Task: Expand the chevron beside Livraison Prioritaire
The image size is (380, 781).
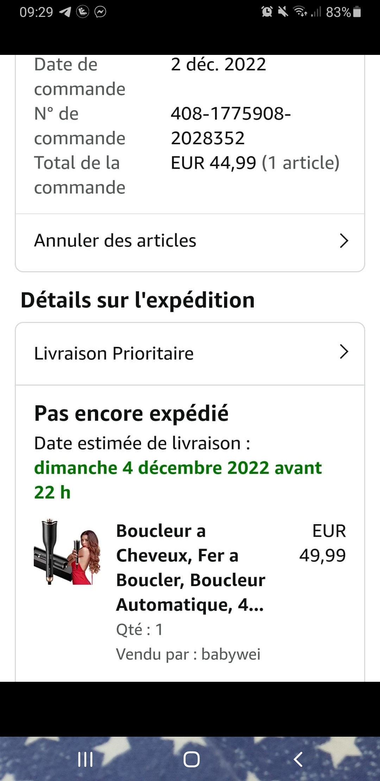Action: click(344, 352)
